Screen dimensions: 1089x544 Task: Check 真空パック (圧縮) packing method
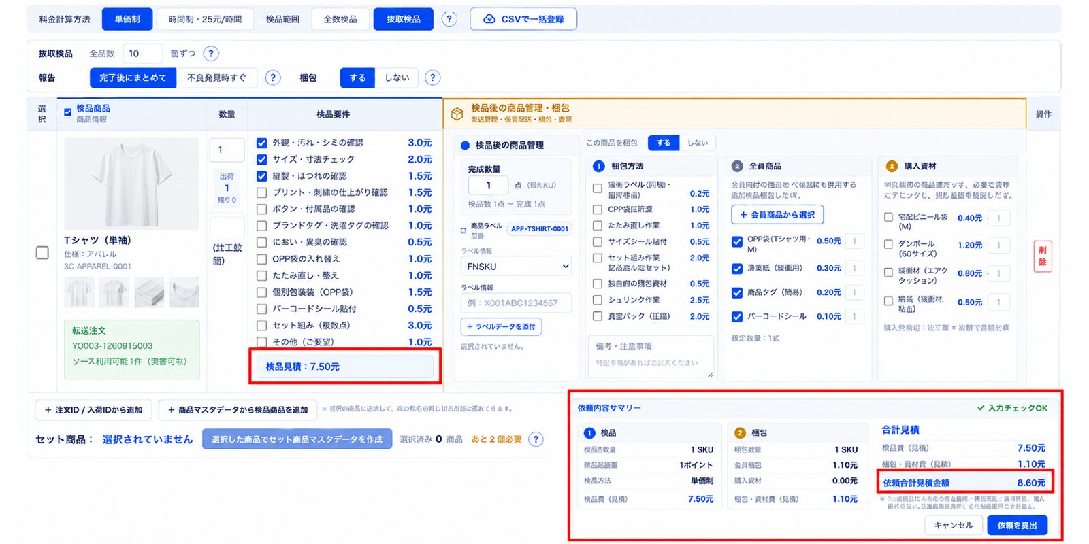(x=598, y=316)
